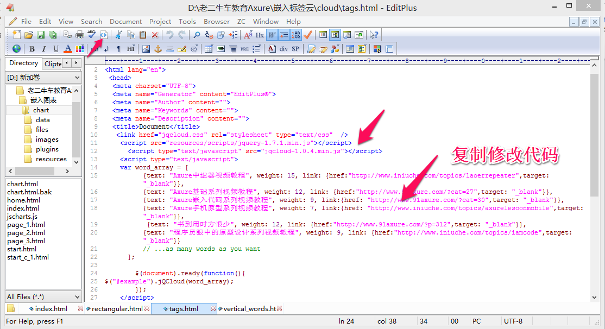The width and height of the screenshot is (605, 329).
Task: Apply italic tag with the I icon
Action: point(44,49)
